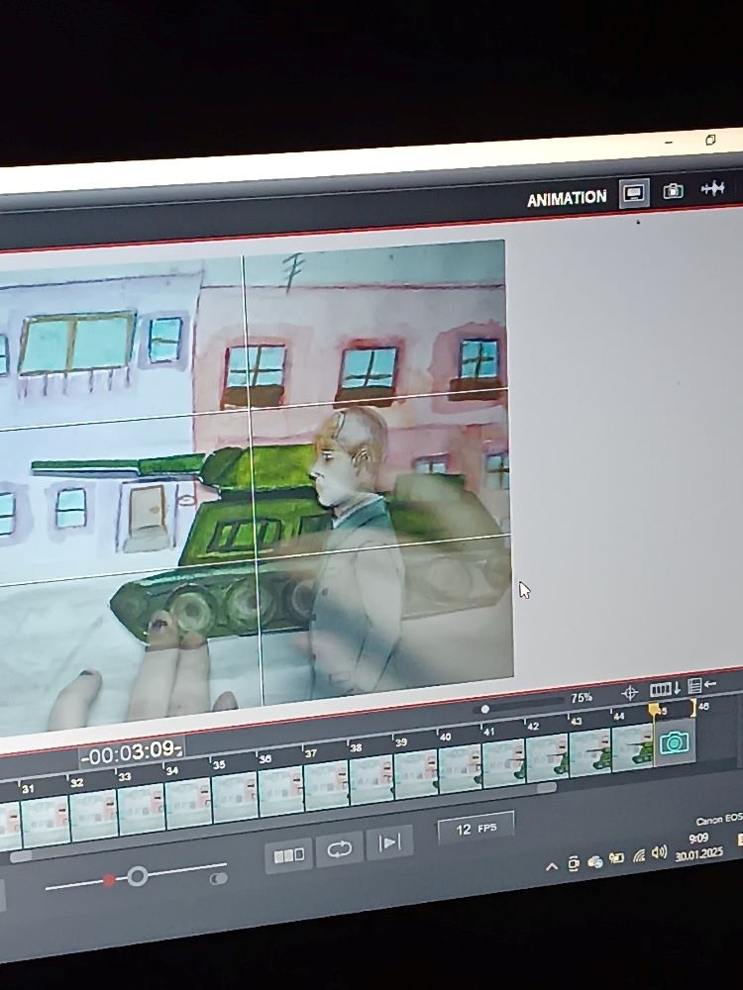
Task: Select frame 33 thumbnail in timeline
Action: click(x=141, y=809)
